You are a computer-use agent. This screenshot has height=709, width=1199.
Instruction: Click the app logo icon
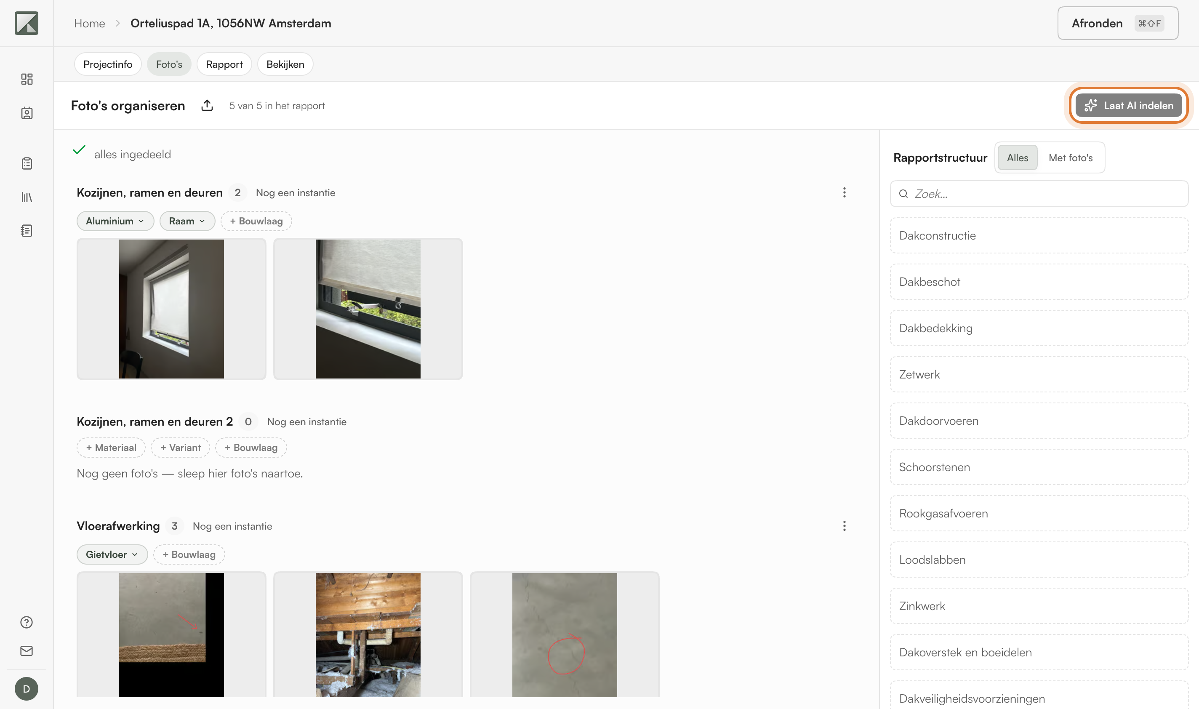click(26, 23)
